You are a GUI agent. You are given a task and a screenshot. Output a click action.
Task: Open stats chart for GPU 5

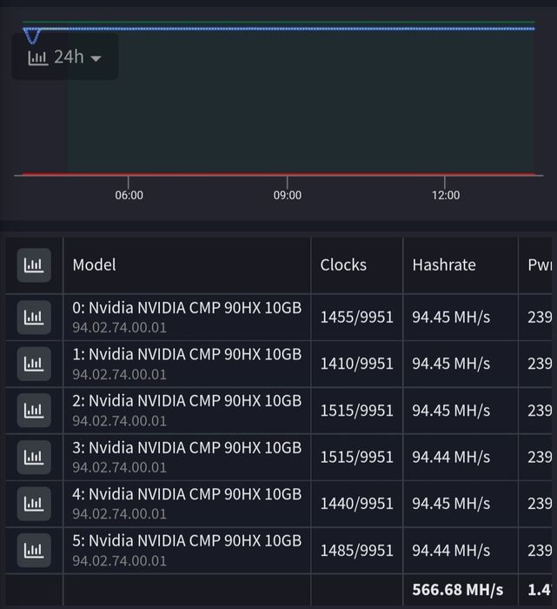click(34, 551)
